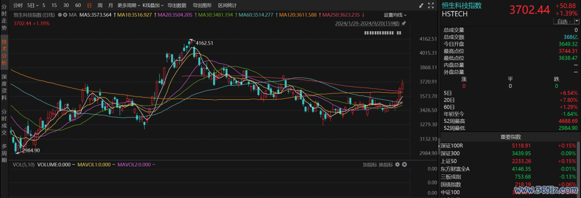
Task: Switch to the 月 monthly period
Action: point(111,5)
